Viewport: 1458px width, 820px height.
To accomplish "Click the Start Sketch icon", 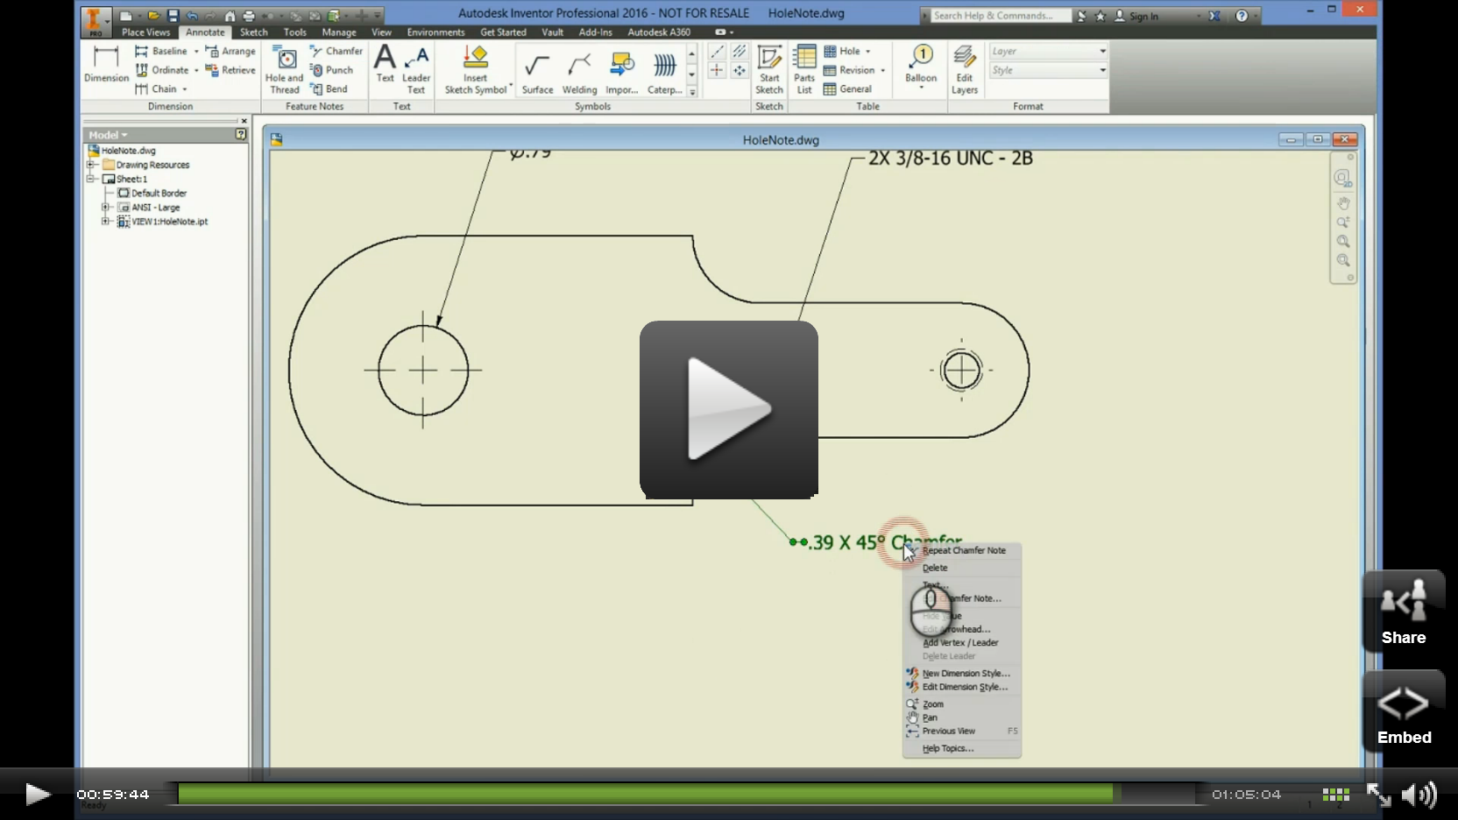I will [769, 68].
